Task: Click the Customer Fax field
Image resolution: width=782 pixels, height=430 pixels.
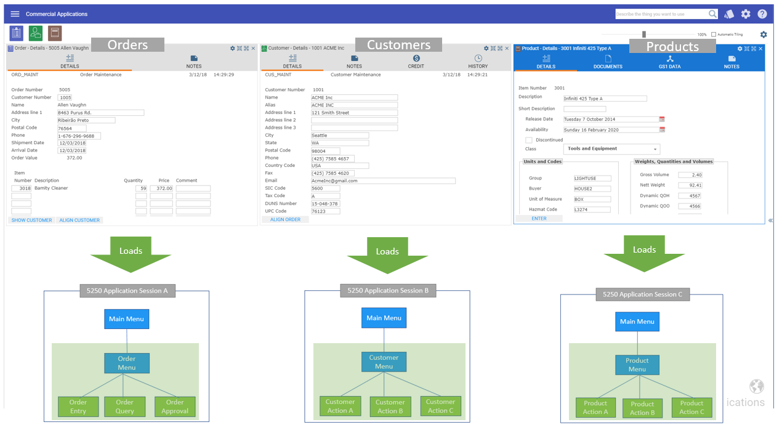Action: coord(333,174)
